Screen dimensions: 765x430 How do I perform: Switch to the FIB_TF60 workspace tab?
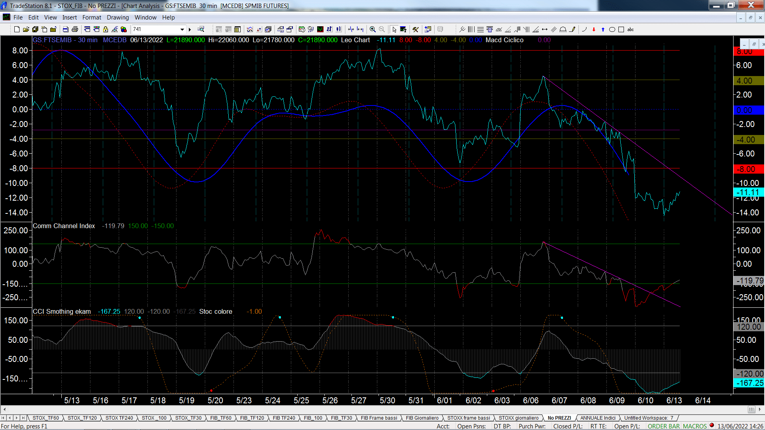(221, 418)
